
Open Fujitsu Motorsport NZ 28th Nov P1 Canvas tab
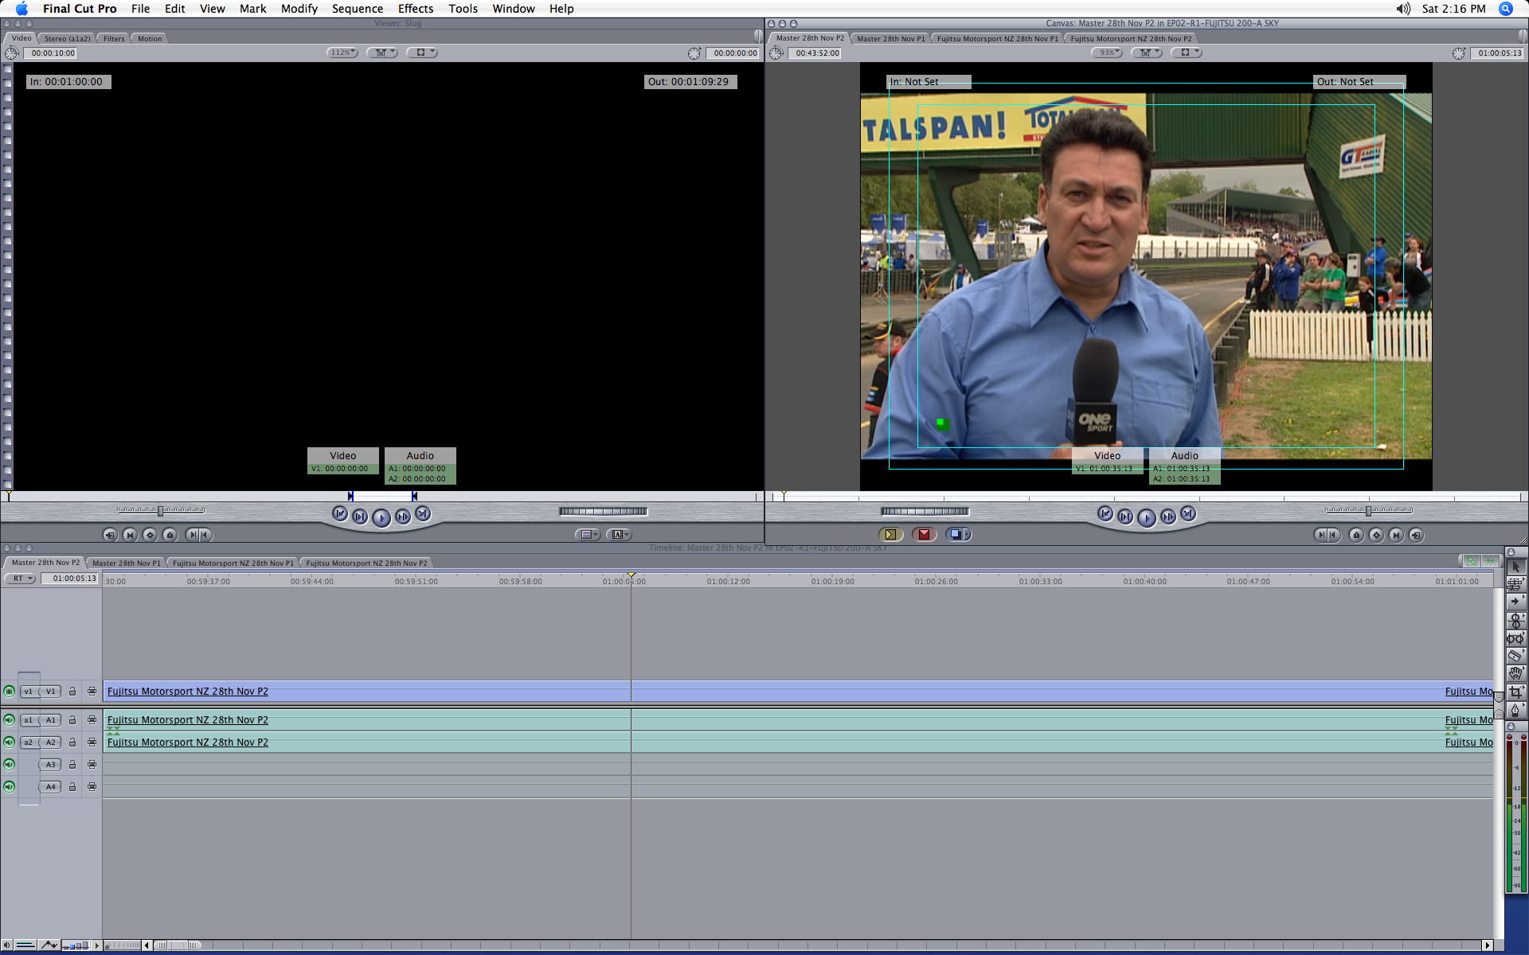pos(998,38)
